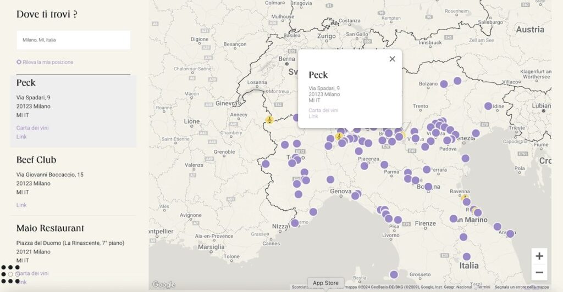Click the Google logo on map
Viewport: 563px width, 292px height.
(164, 284)
